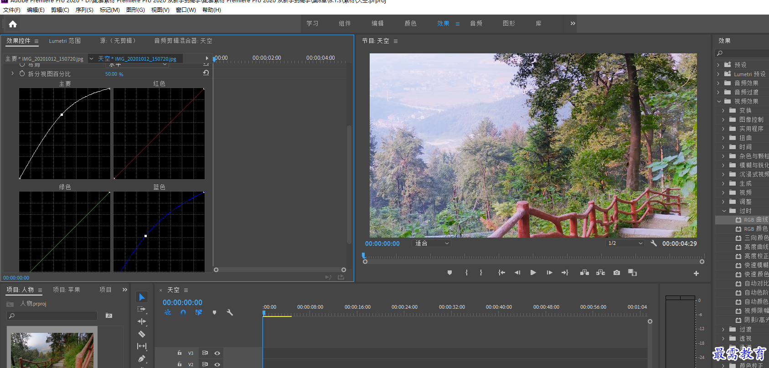Click the master curve control point
The width and height of the screenshot is (769, 368).
[x=62, y=114]
